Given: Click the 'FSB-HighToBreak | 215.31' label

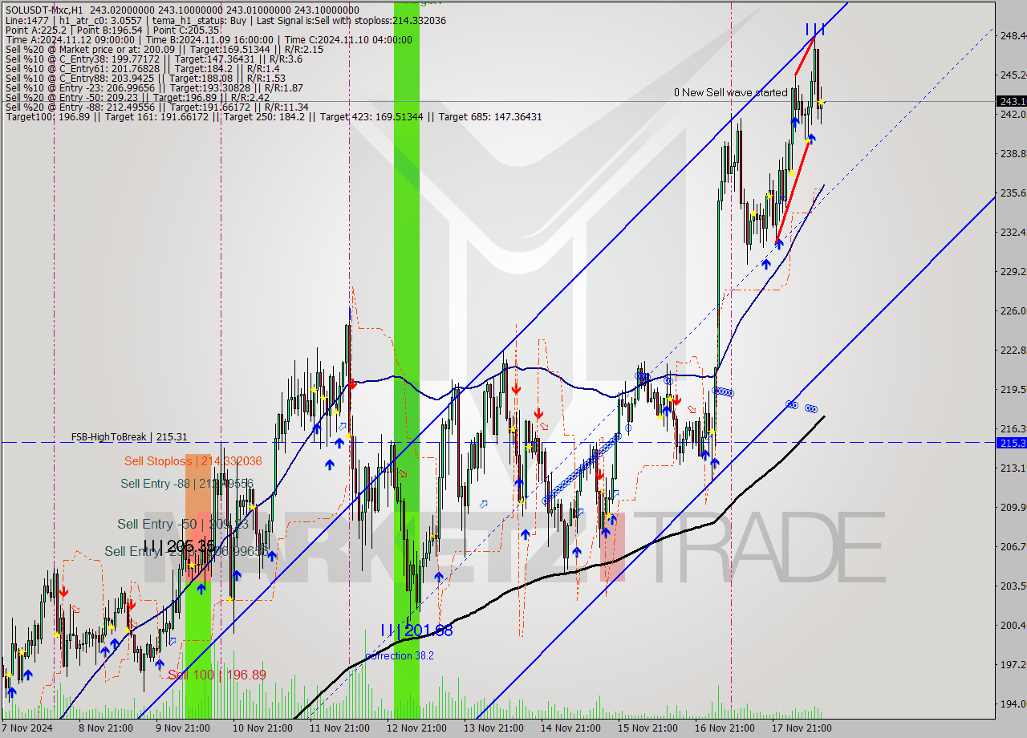Looking at the screenshot, I should (x=129, y=437).
